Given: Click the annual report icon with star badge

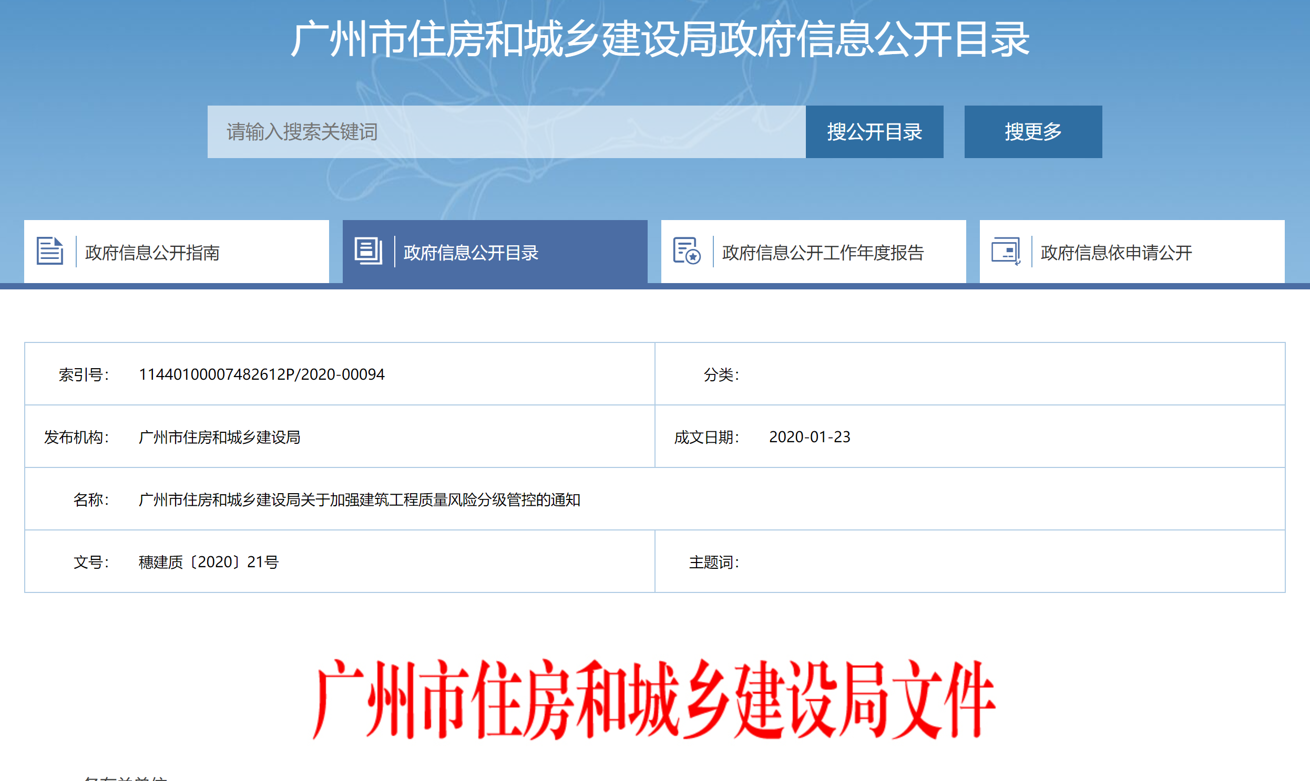Looking at the screenshot, I should click(x=687, y=251).
